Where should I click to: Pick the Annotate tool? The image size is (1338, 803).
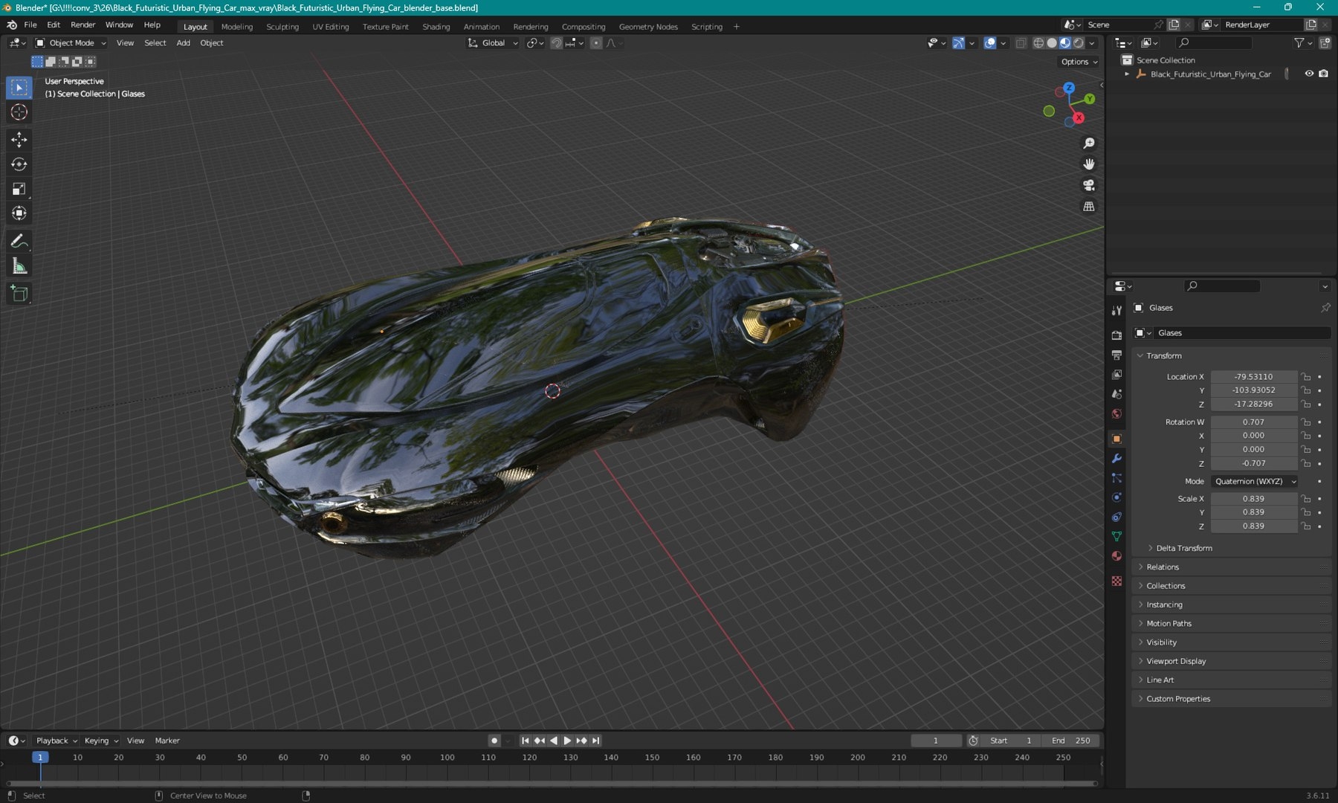click(19, 240)
